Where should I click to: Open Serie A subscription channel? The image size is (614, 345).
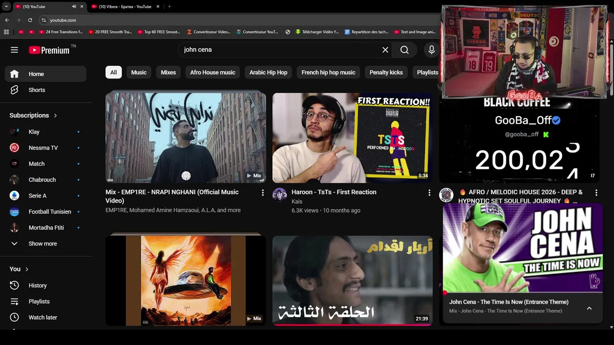(x=46, y=195)
